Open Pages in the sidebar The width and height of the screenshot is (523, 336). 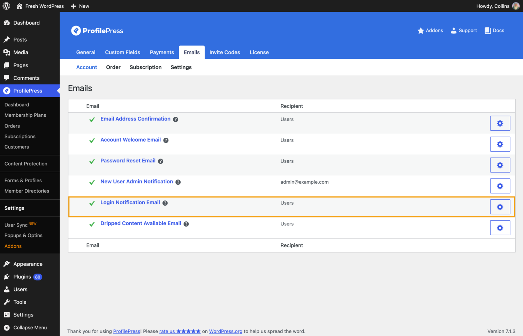click(x=30, y=65)
